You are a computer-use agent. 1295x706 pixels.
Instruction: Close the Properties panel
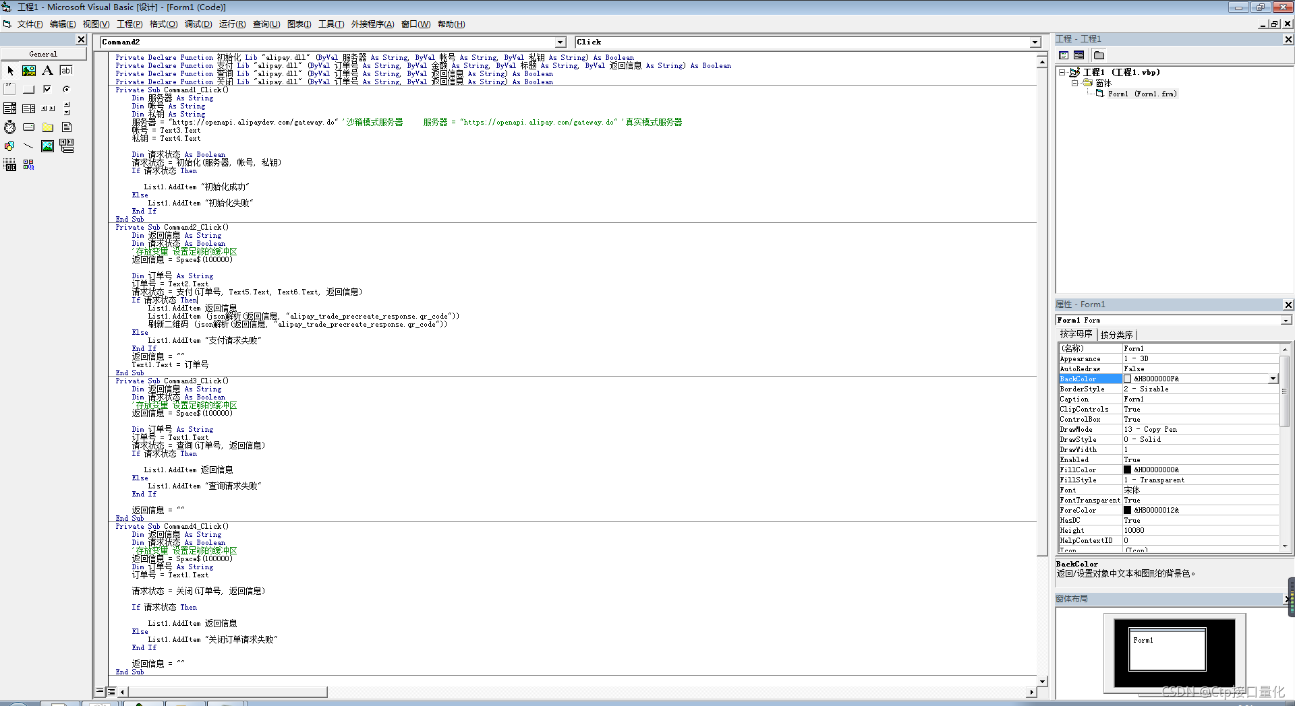pos(1288,305)
